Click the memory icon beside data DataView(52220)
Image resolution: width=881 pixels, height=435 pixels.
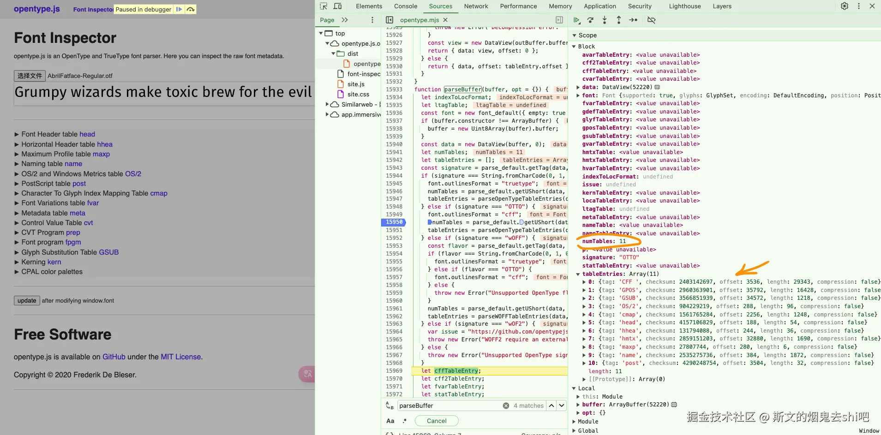[x=657, y=87]
